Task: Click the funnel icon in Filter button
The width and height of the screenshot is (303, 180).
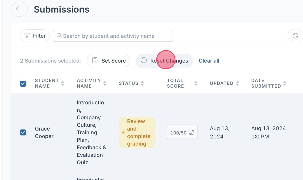Action: tap(27, 36)
